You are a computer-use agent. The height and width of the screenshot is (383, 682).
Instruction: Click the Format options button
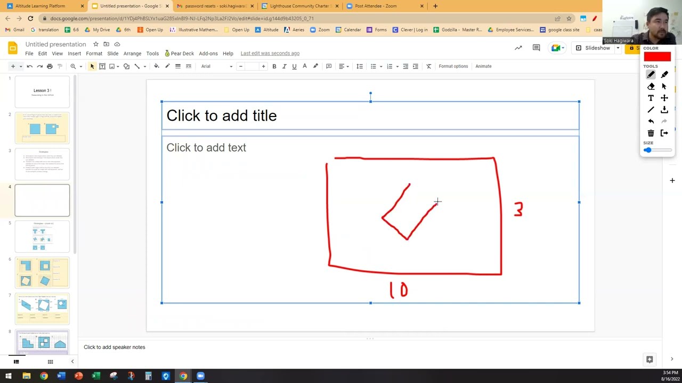point(453,66)
